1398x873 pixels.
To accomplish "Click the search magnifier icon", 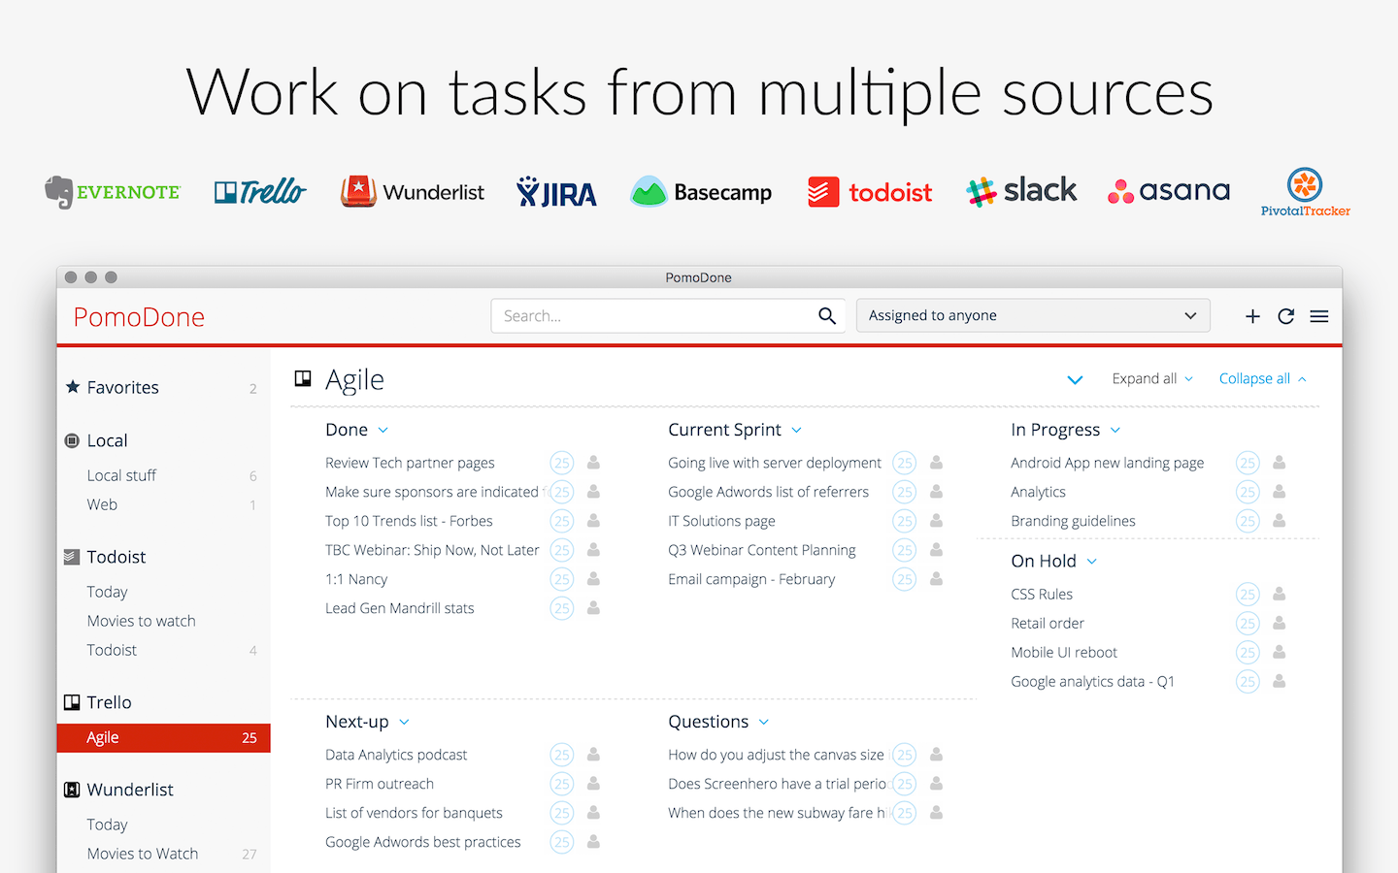I will [x=827, y=316].
